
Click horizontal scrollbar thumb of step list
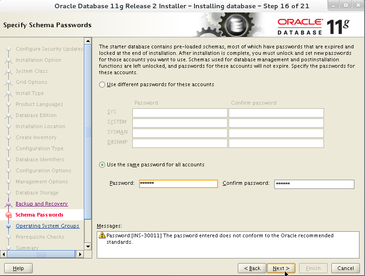tap(41, 254)
